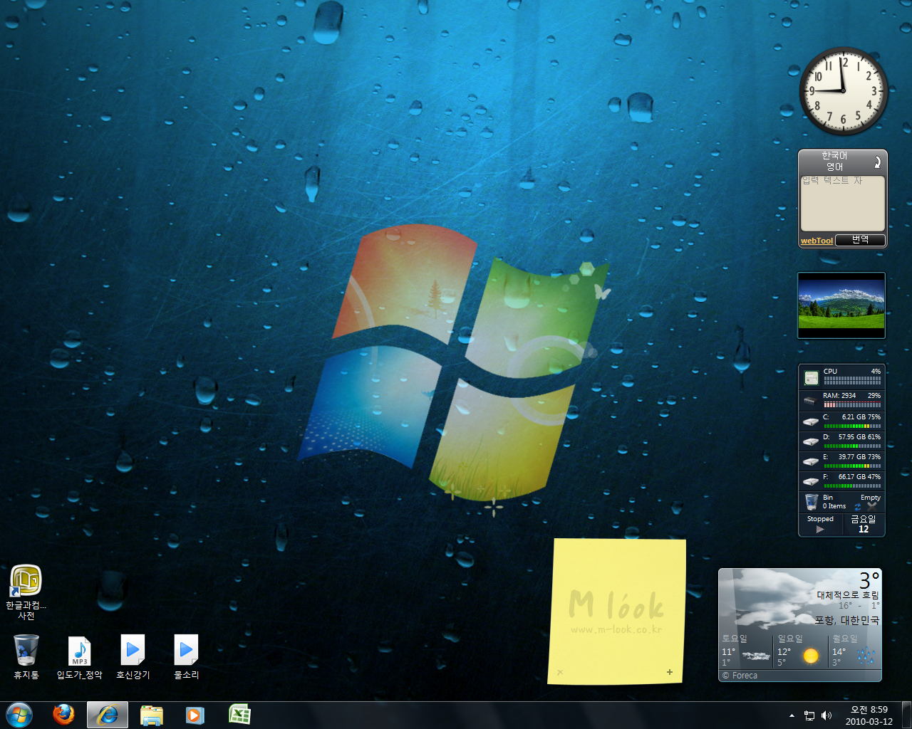Click the CPU usage bar meter

tap(851, 382)
